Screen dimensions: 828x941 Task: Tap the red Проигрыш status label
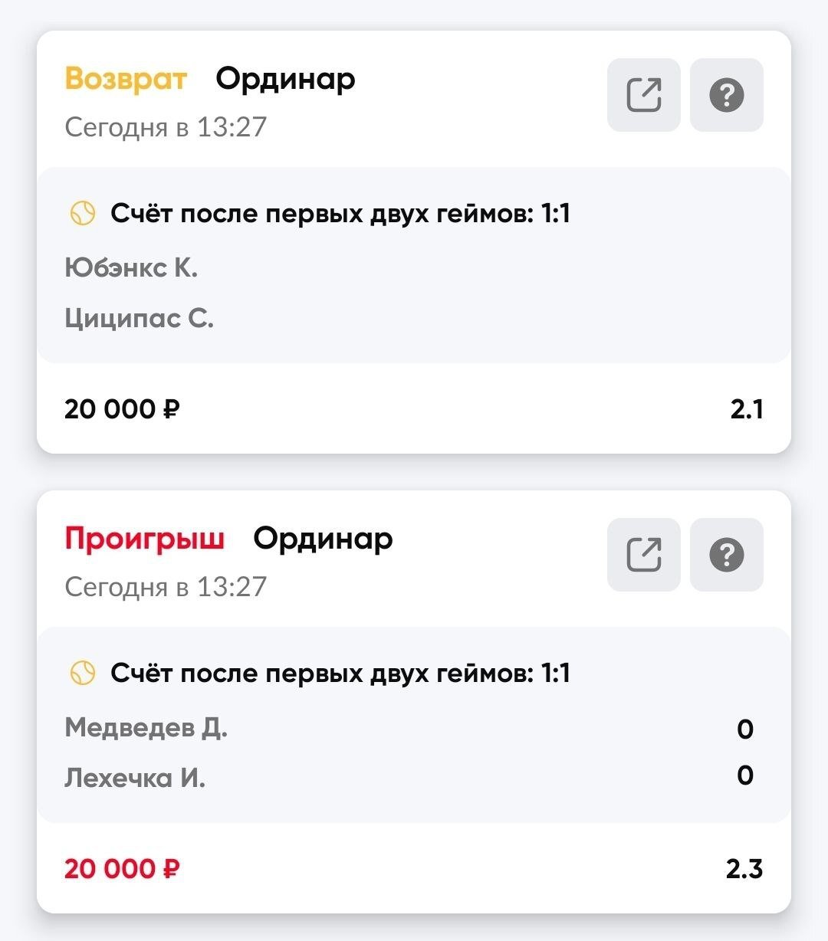144,539
